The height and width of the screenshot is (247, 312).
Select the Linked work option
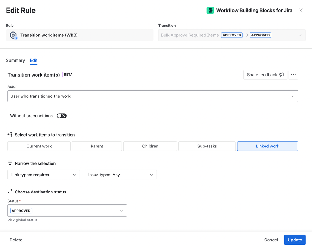[267, 146]
